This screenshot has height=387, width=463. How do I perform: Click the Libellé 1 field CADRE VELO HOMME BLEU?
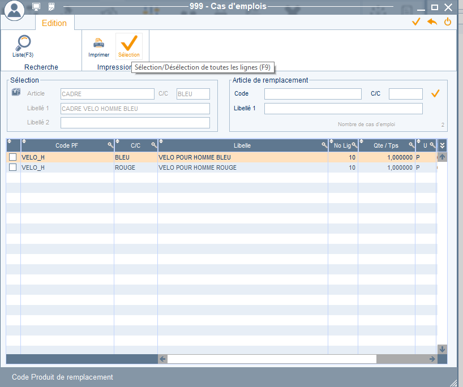pos(135,109)
